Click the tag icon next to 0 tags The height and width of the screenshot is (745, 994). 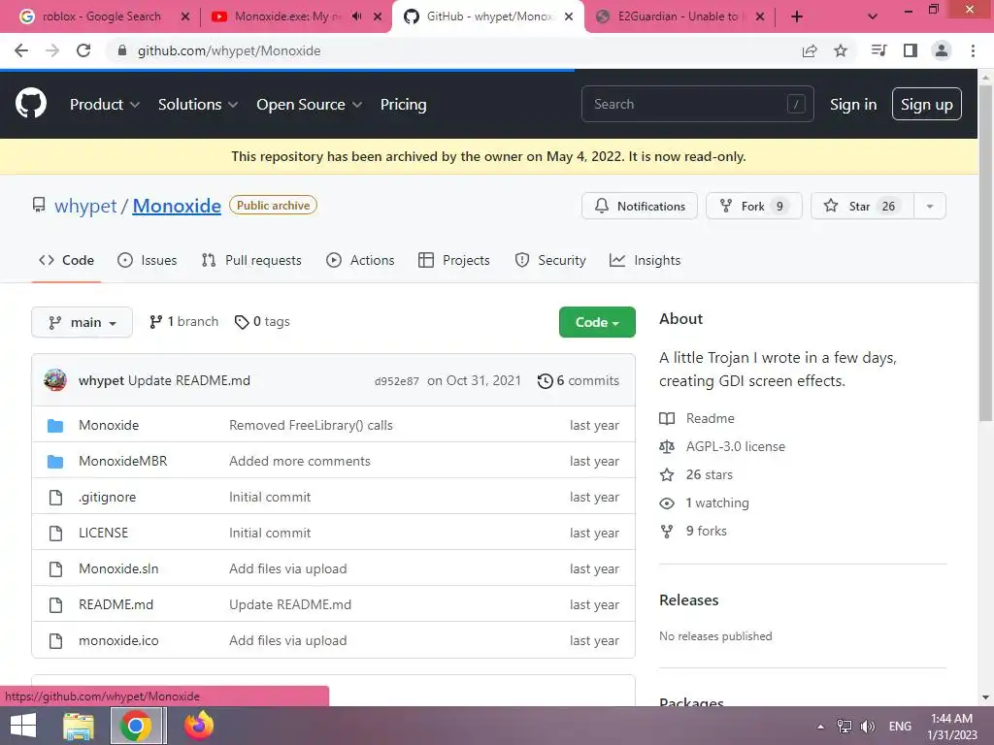click(241, 322)
